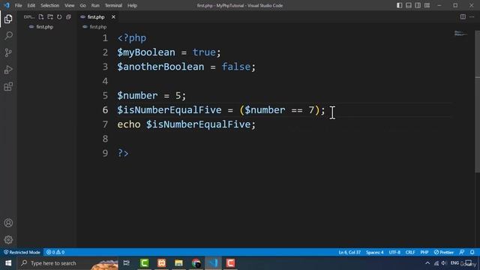Open the Manage gear icon
480x270 pixels.
coord(8,240)
